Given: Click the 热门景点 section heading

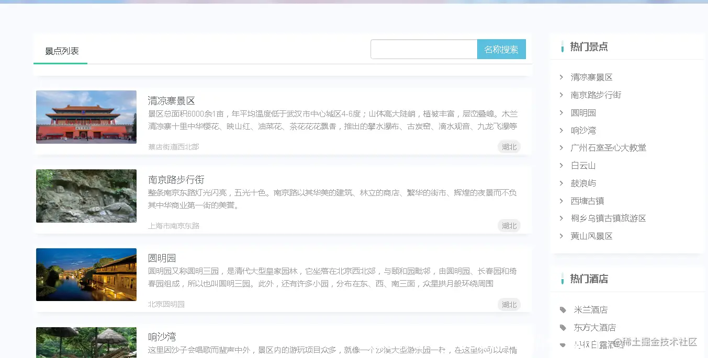Looking at the screenshot, I should tap(589, 47).
